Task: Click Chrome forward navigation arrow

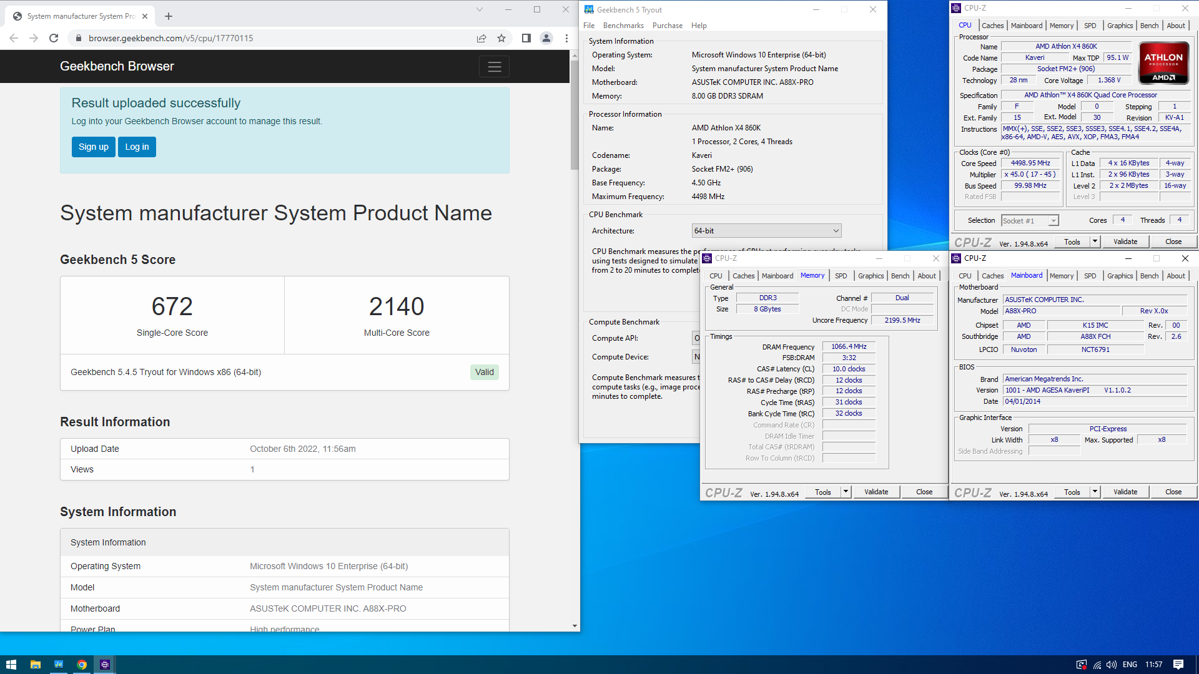Action: [34, 38]
